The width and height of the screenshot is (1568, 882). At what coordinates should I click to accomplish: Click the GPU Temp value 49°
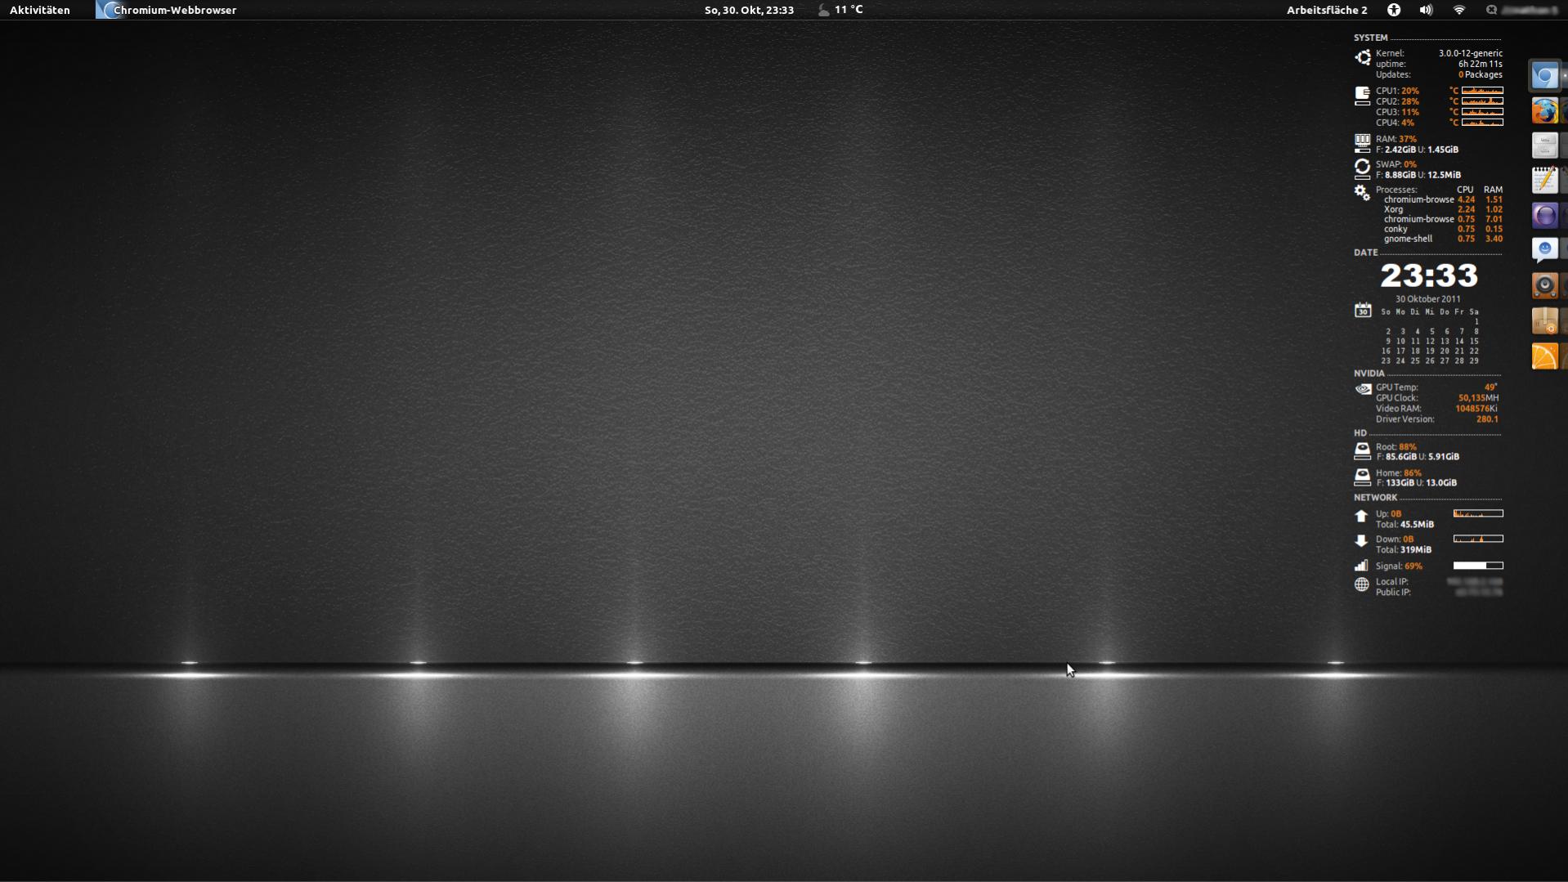pyautogui.click(x=1491, y=387)
